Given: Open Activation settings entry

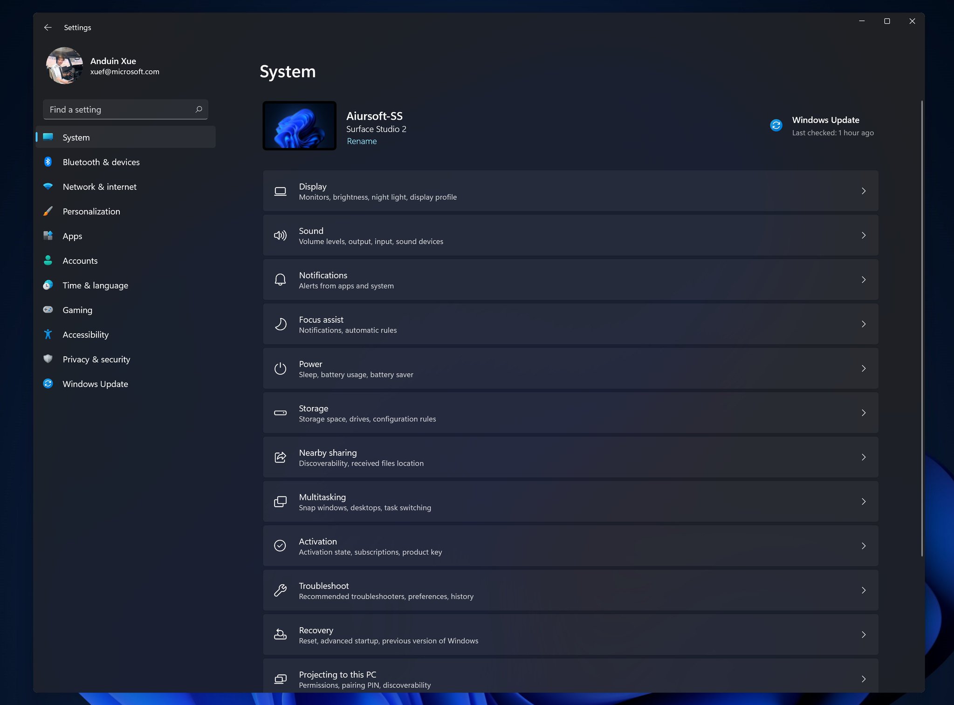Looking at the screenshot, I should [570, 546].
